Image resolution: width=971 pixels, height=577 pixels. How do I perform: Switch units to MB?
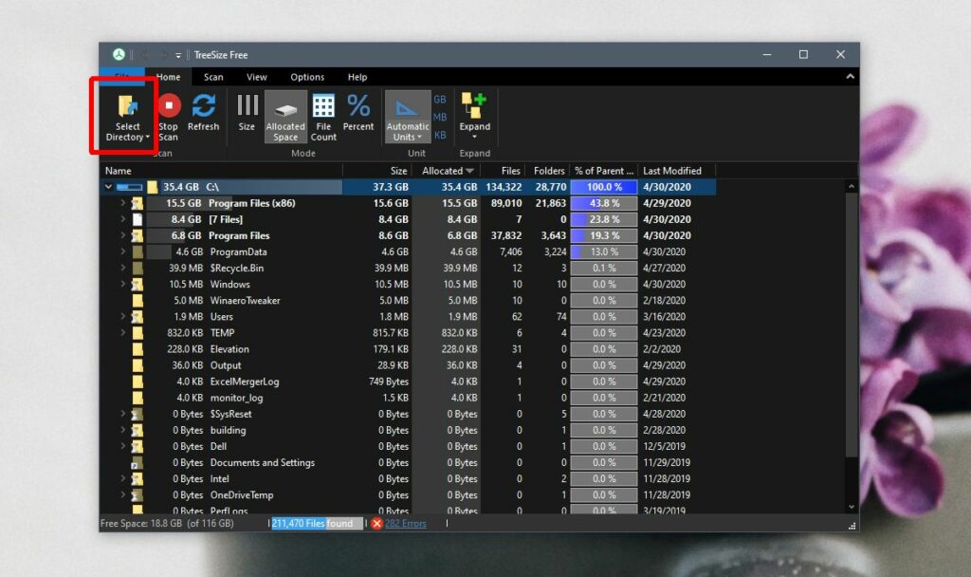click(x=440, y=114)
